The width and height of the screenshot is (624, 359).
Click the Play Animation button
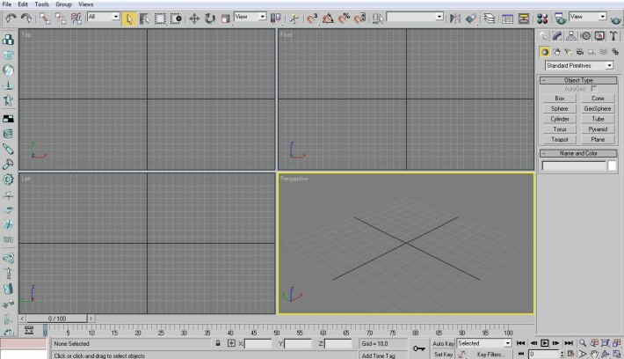544,343
